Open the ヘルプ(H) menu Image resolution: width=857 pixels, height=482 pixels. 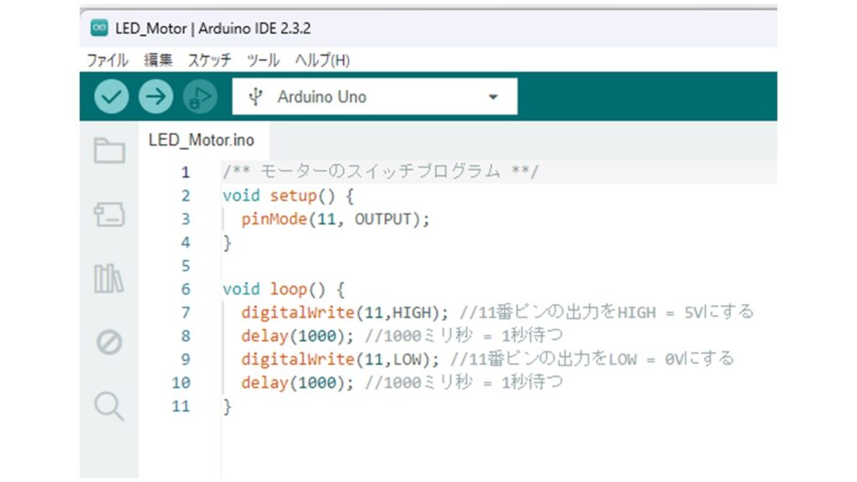click(322, 60)
